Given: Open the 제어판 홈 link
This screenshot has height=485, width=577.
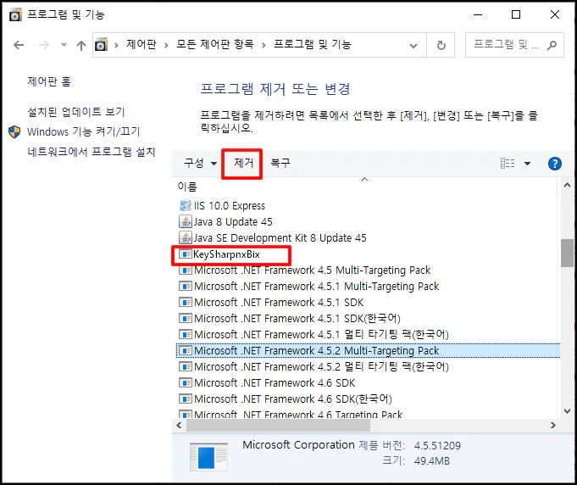Looking at the screenshot, I should pos(49,81).
